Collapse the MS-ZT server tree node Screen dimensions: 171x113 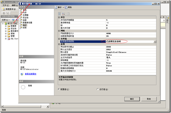pos(3,24)
